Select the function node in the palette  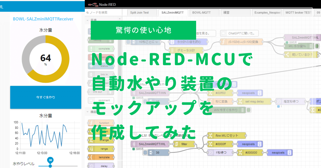tap(101, 123)
